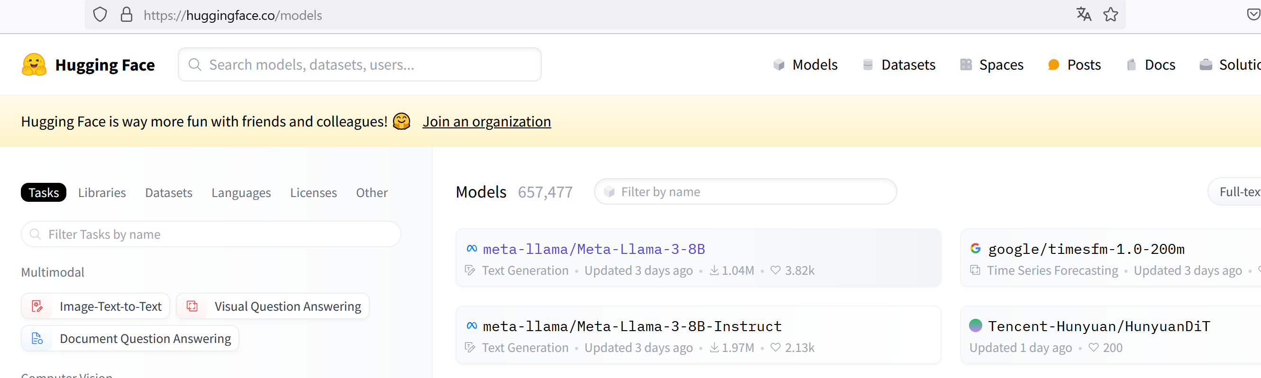Viewport: 1261px width, 378px height.
Task: Open the Tencent-Hunyuan/HunyuanDiT model
Action: coord(1099,326)
